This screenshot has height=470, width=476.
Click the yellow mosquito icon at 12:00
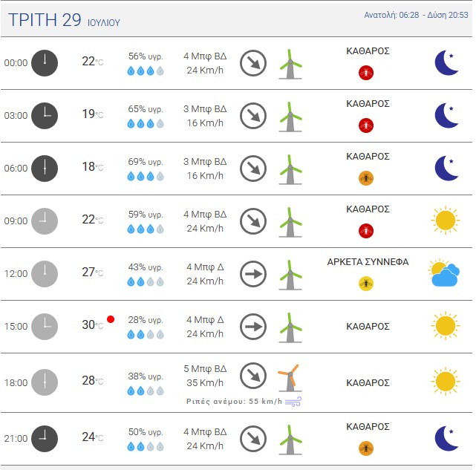point(366,284)
